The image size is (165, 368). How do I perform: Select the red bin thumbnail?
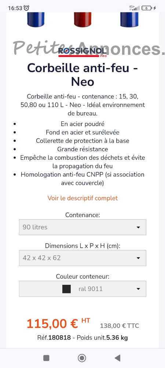(x=82, y=20)
